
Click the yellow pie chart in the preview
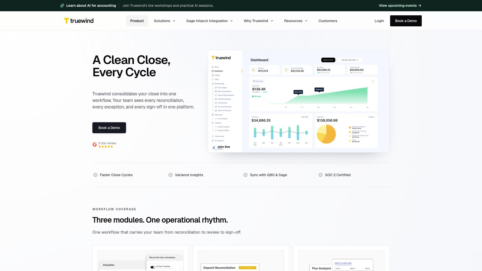pyautogui.click(x=326, y=134)
